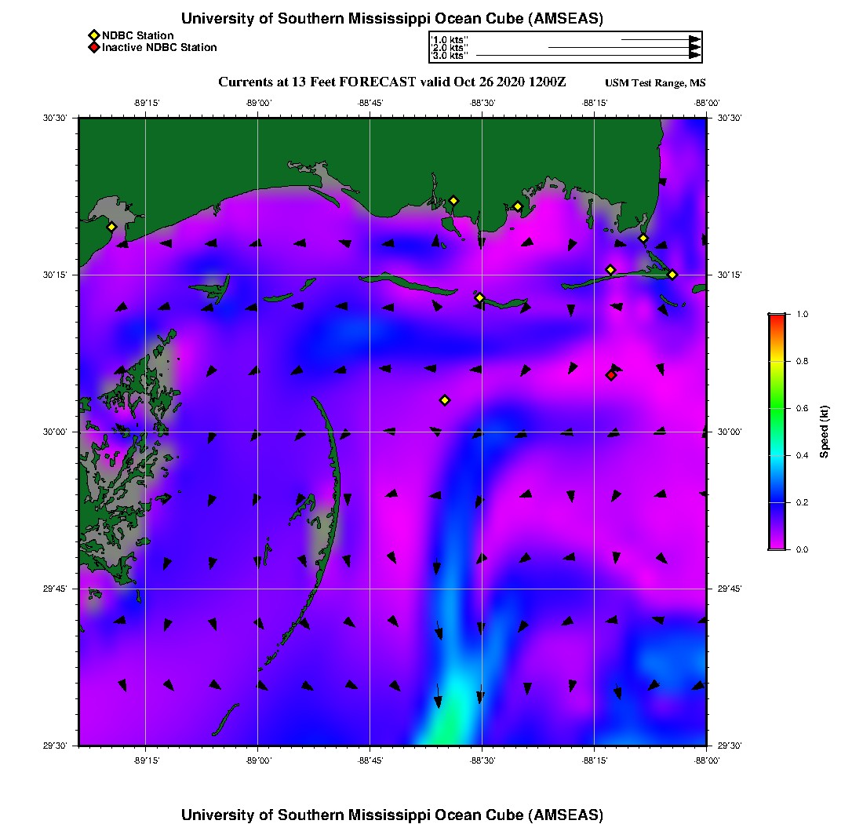Click the 'Speed (kt)' colorbar label

(x=825, y=432)
